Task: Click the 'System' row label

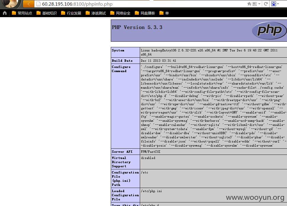Action: pyautogui.click(x=118, y=51)
